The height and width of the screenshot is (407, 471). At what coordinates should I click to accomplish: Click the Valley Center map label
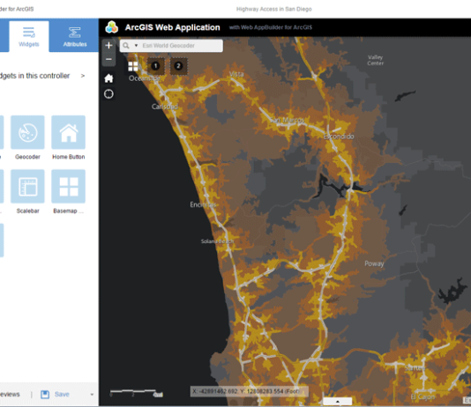coord(375,60)
